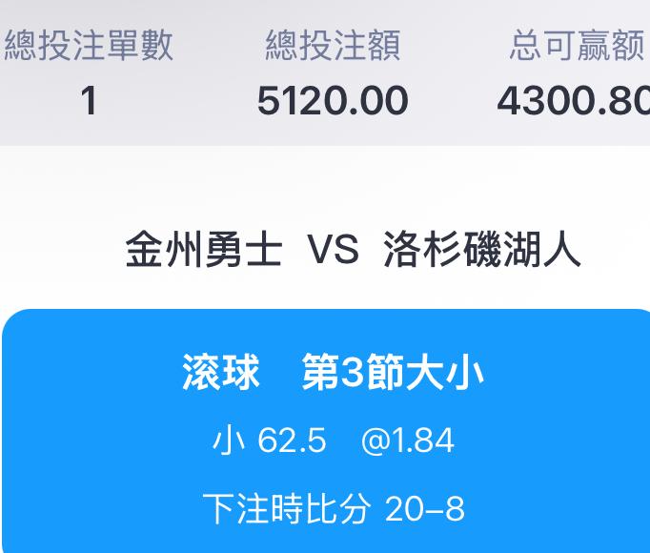This screenshot has height=553, width=650.
Task: Tap the 總投注額 heading
Action: point(333,46)
